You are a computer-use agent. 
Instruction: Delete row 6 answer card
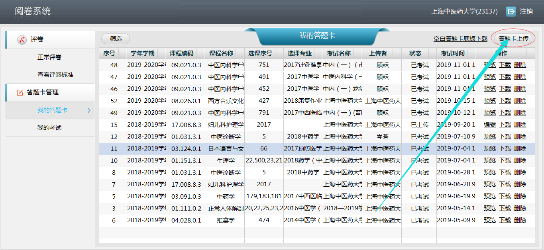[520, 220]
